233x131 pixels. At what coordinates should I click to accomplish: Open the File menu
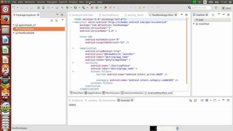pos(14,2)
